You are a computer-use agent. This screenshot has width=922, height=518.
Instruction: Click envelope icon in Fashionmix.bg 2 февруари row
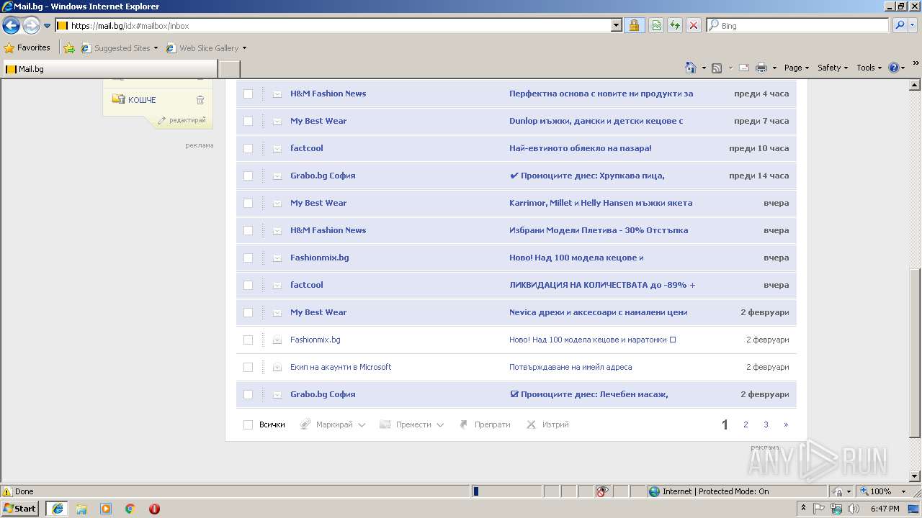click(x=277, y=340)
